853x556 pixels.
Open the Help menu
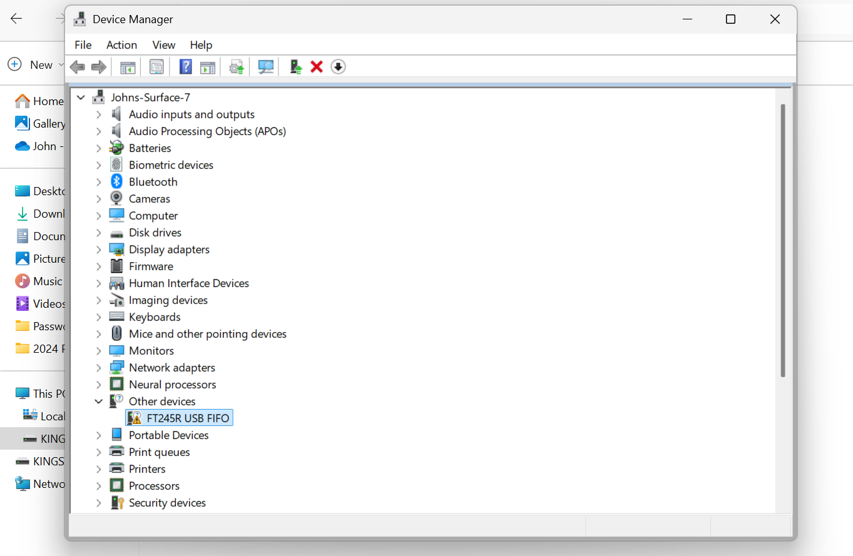click(x=201, y=45)
